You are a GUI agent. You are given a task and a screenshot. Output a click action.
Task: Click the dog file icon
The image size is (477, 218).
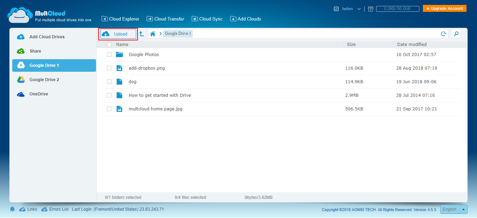119,81
